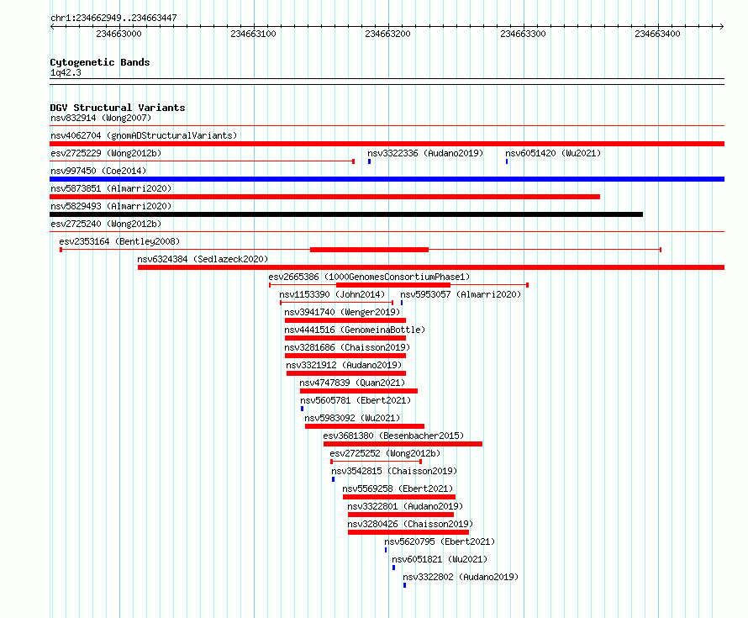Open nsv4441516 (GenomeinaBottle) label
This screenshot has width=748, height=618.
pos(355,330)
